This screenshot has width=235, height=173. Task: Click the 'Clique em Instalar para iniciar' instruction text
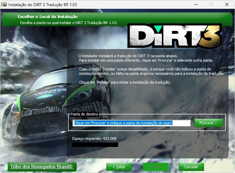click(x=125, y=82)
